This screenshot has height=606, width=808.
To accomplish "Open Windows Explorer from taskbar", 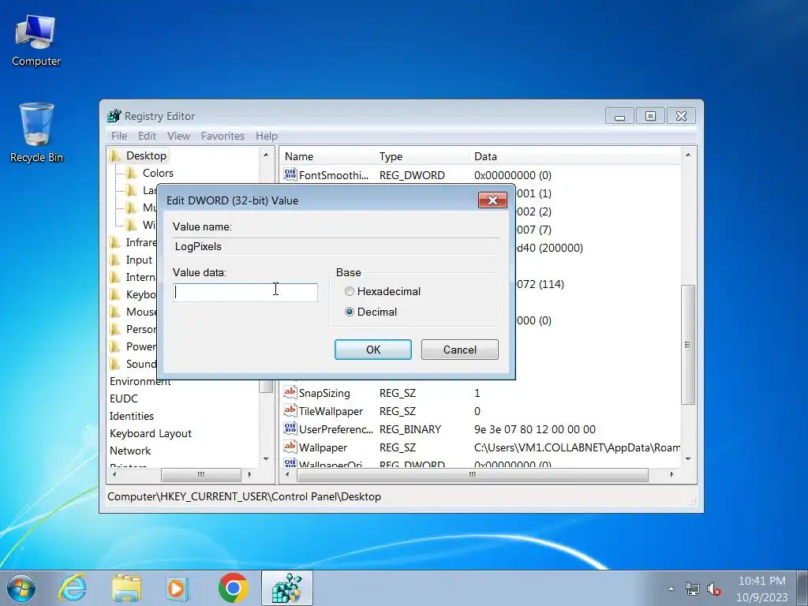I will pos(126,588).
